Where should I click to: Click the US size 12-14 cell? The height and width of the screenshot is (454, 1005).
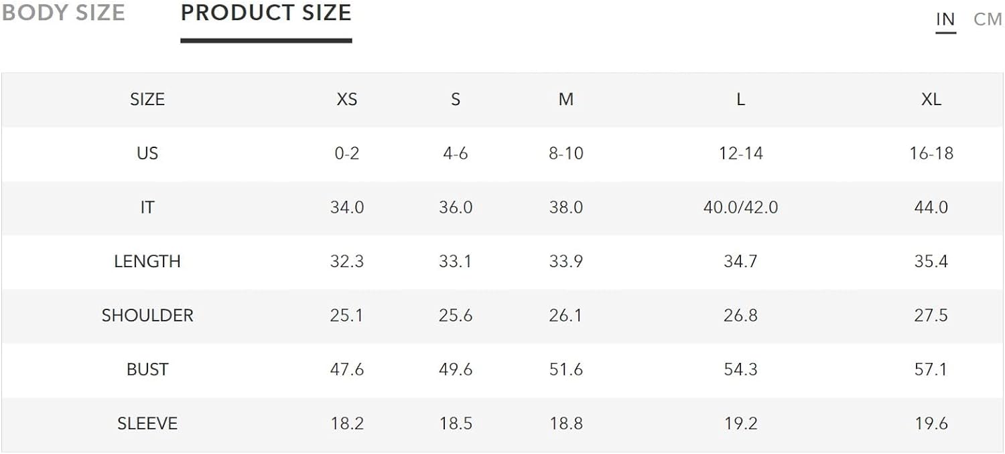(740, 153)
